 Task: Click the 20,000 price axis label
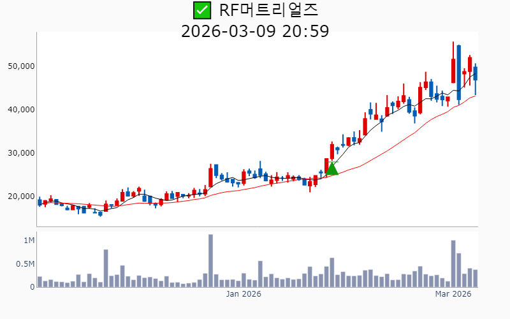pos(19,197)
